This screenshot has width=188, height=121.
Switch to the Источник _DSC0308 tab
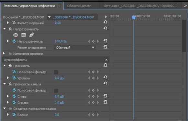tap(140, 6)
